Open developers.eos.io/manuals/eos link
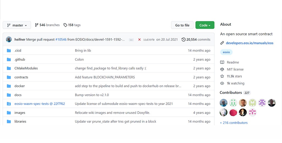 [250, 43]
